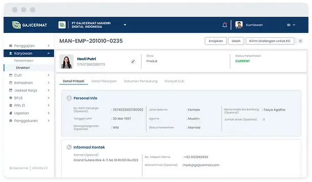Expand the Cuti menu chevron

pyautogui.click(x=49, y=75)
